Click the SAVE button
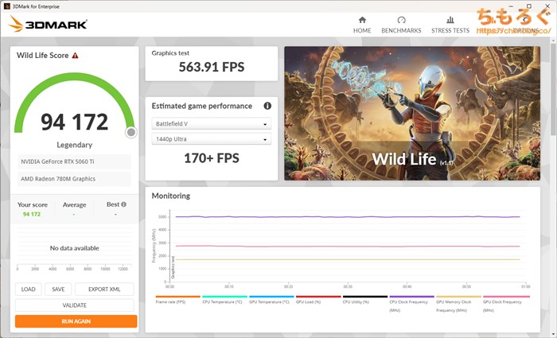557x338 pixels. click(x=58, y=289)
